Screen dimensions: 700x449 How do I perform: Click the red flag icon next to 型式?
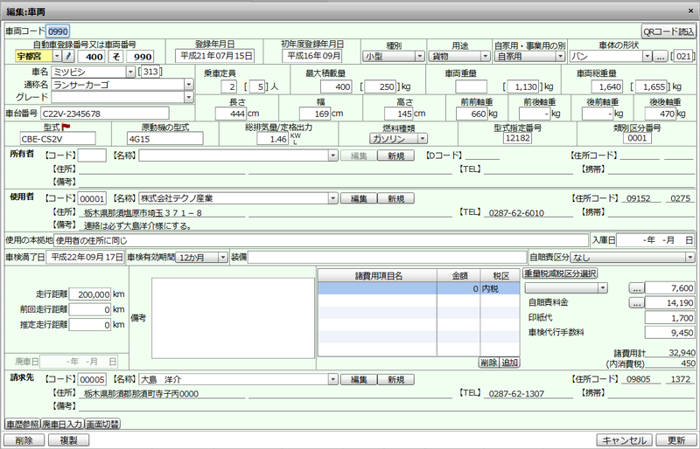(65, 128)
